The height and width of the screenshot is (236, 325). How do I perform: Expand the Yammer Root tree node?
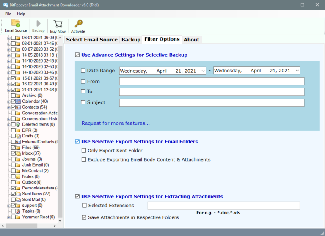(9, 217)
